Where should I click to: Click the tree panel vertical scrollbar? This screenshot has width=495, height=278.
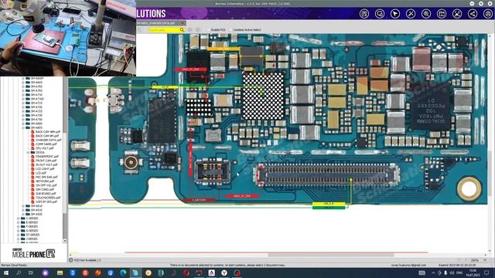tap(65, 159)
